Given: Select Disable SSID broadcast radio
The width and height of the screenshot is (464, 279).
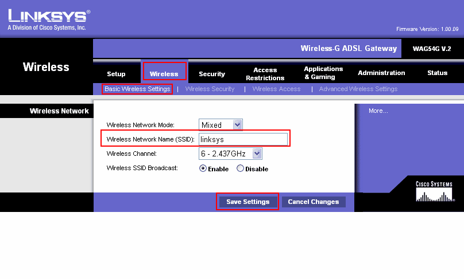Looking at the screenshot, I should coord(240,168).
